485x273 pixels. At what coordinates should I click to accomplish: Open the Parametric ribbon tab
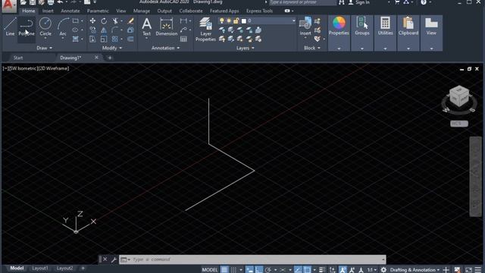(98, 11)
